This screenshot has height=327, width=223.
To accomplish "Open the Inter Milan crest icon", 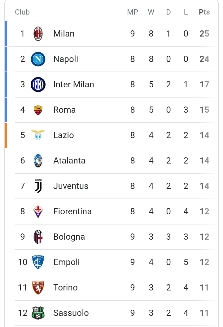I will tap(38, 85).
